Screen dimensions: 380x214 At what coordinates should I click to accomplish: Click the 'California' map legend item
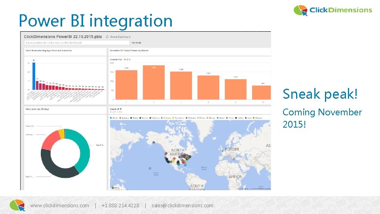click(x=155, y=118)
